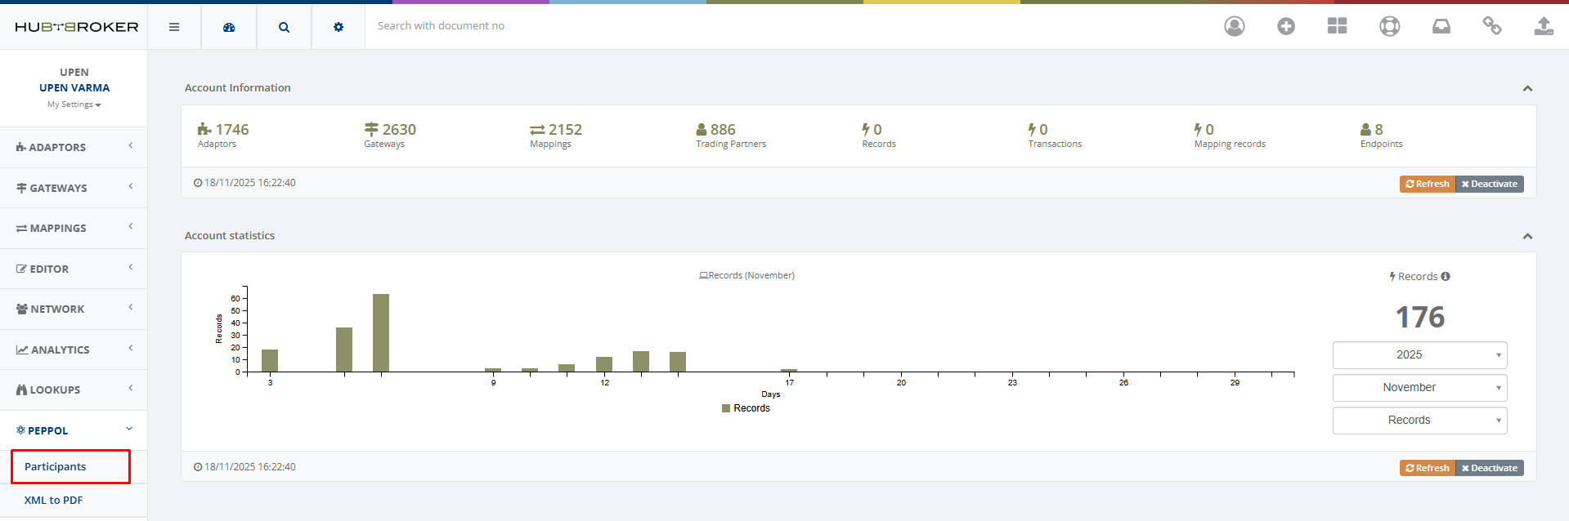This screenshot has width=1569, height=521.
Task: Expand the ADAPTORS sidebar menu
Action: pos(74,147)
